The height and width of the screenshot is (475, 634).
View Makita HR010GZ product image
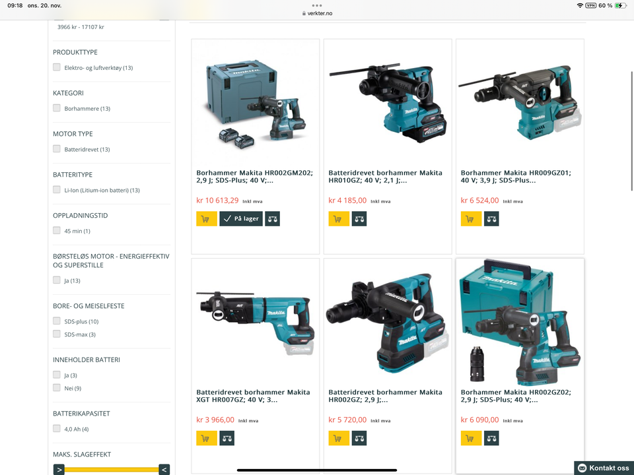tap(388, 103)
